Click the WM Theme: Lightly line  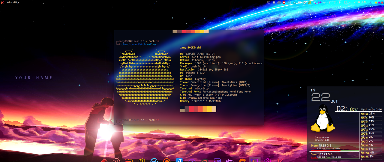tap(193, 79)
